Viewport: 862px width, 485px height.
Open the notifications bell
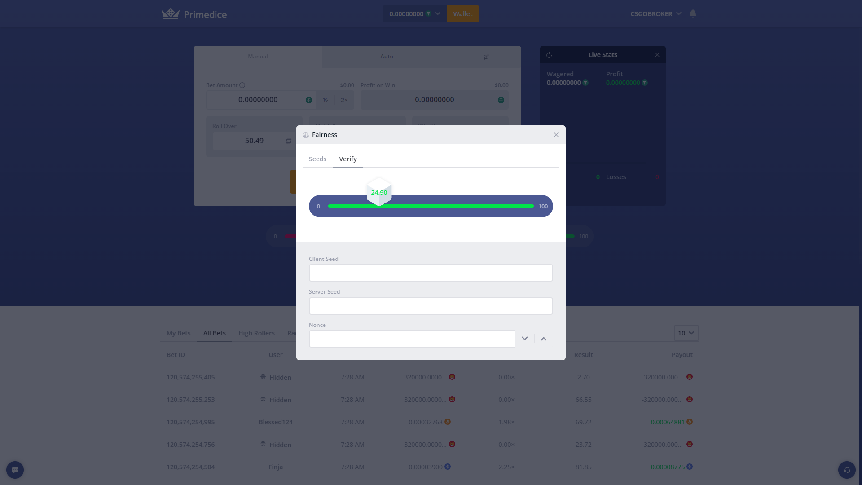[x=693, y=13]
